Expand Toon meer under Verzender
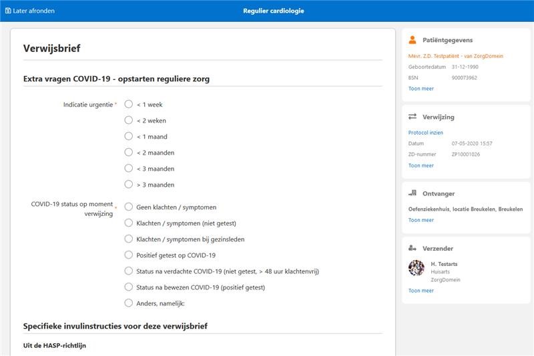Screen dimensions: 534x356 [421, 291]
